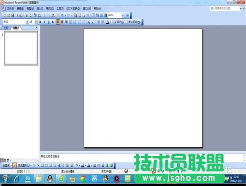This screenshot has width=246, height=186.
Task: Open the zoom percentage dropdown
Action: (123, 15)
